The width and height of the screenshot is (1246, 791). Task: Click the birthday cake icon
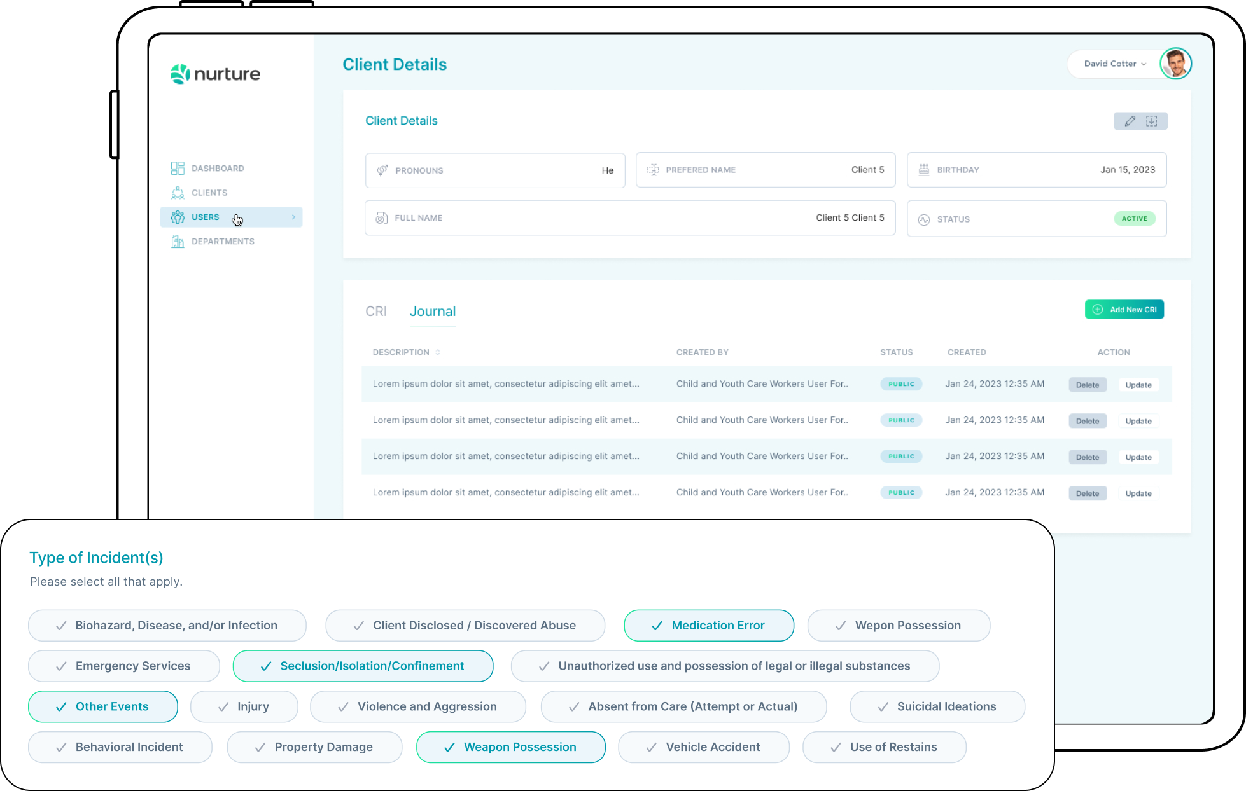click(924, 170)
